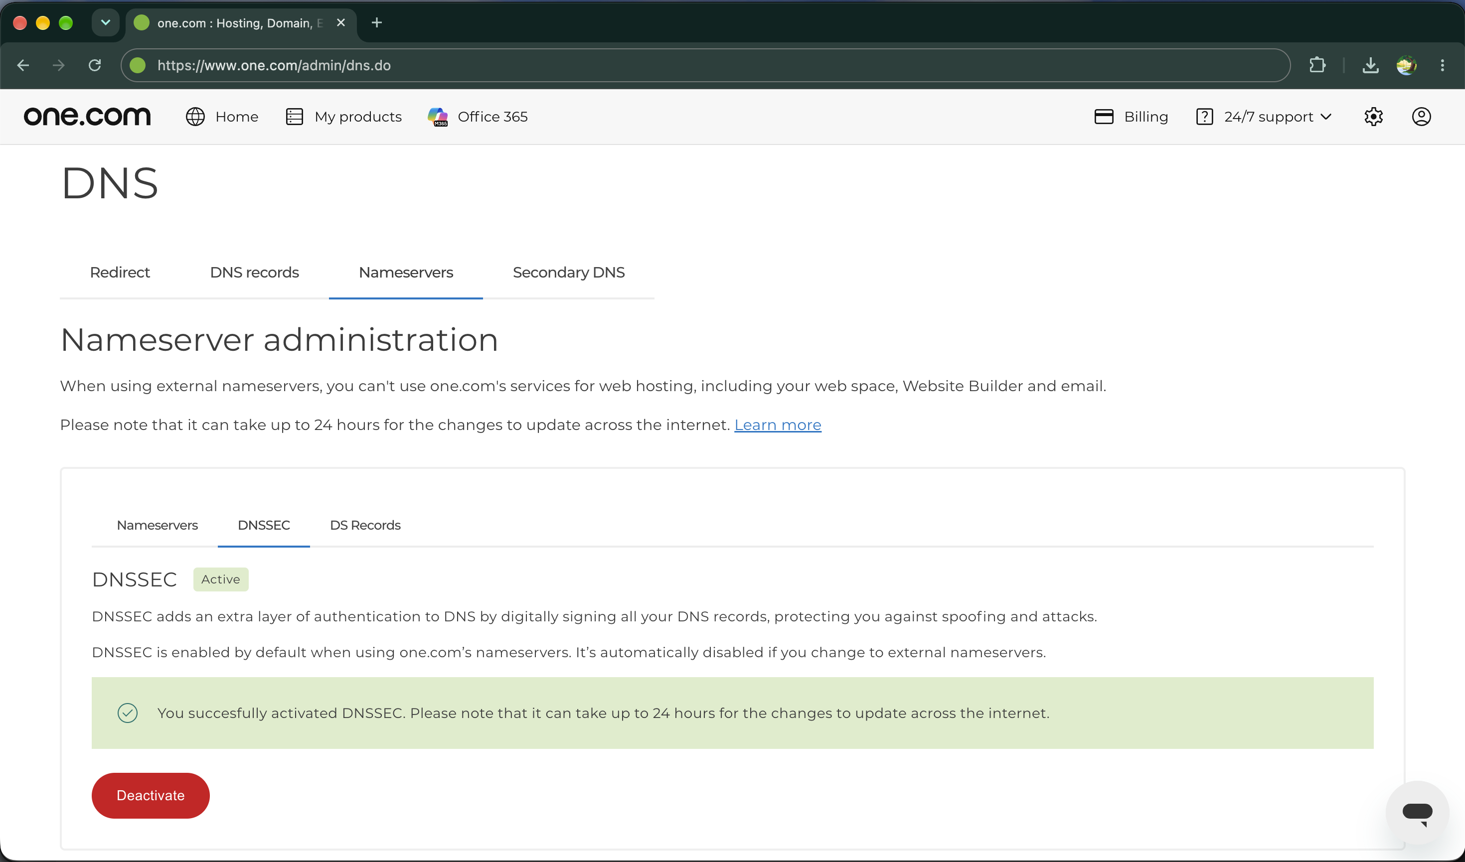The width and height of the screenshot is (1465, 862).
Task: Switch to the DNS records tab
Action: pyautogui.click(x=254, y=273)
